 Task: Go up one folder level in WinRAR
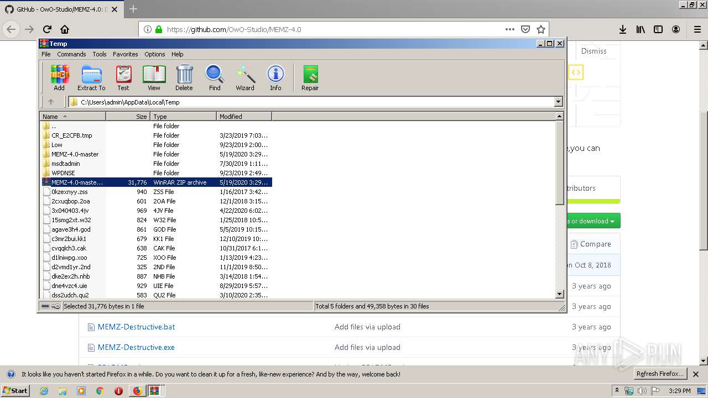click(x=51, y=102)
